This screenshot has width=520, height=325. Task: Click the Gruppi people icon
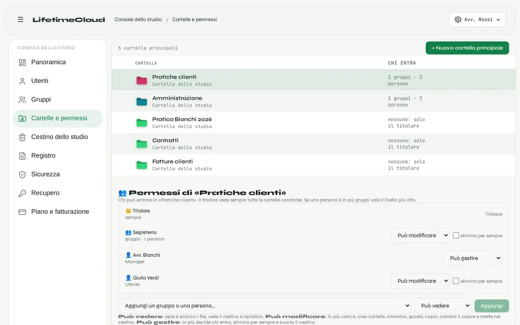pos(22,100)
